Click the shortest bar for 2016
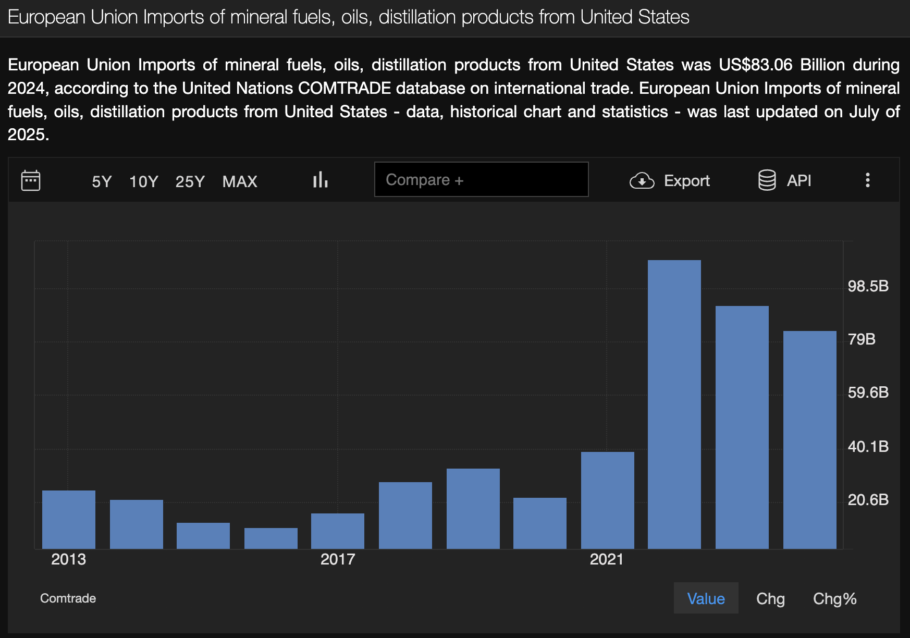This screenshot has height=638, width=910. [x=271, y=538]
